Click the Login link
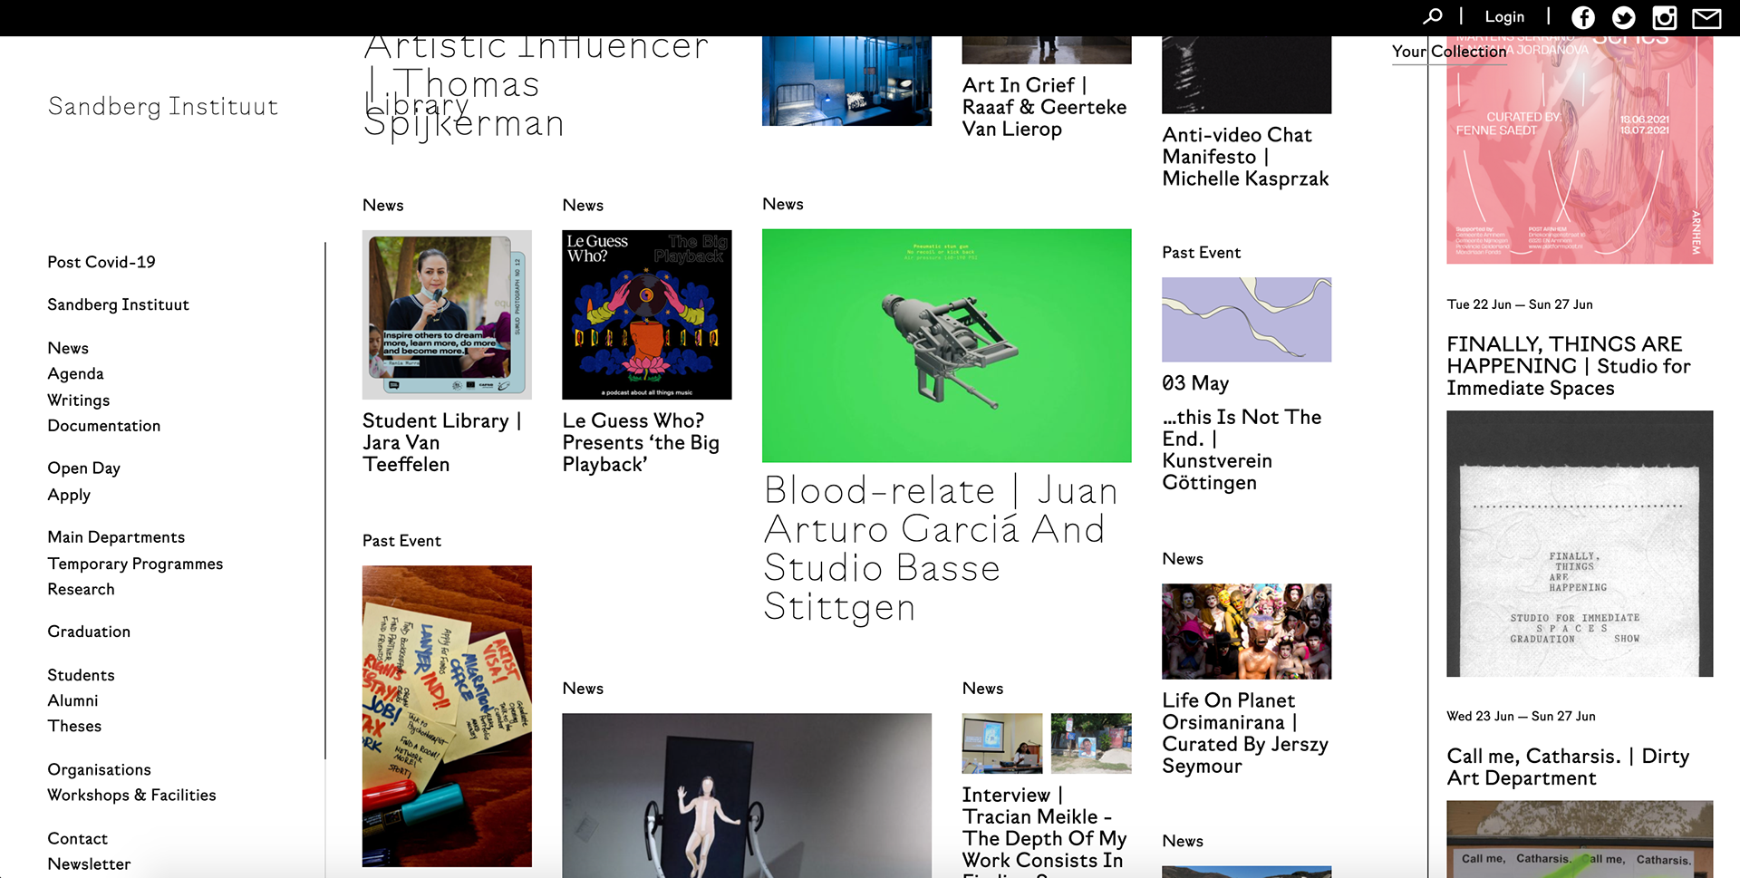1740x878 pixels. (1504, 16)
